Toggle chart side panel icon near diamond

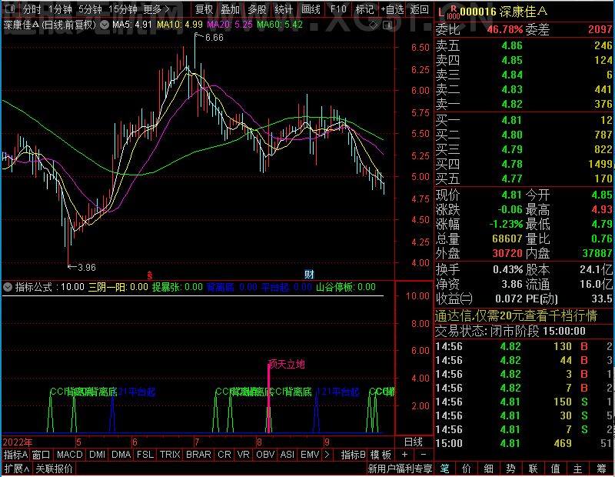coord(387,25)
